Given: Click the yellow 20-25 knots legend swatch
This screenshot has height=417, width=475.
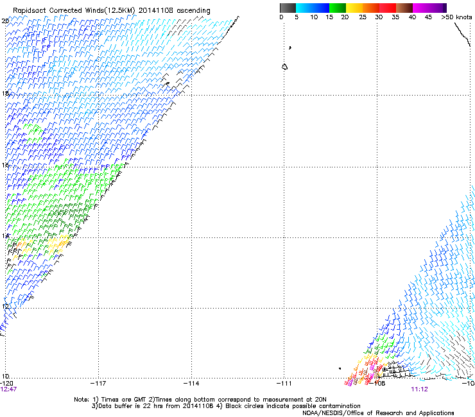Looking at the screenshot, I should pos(354,8).
